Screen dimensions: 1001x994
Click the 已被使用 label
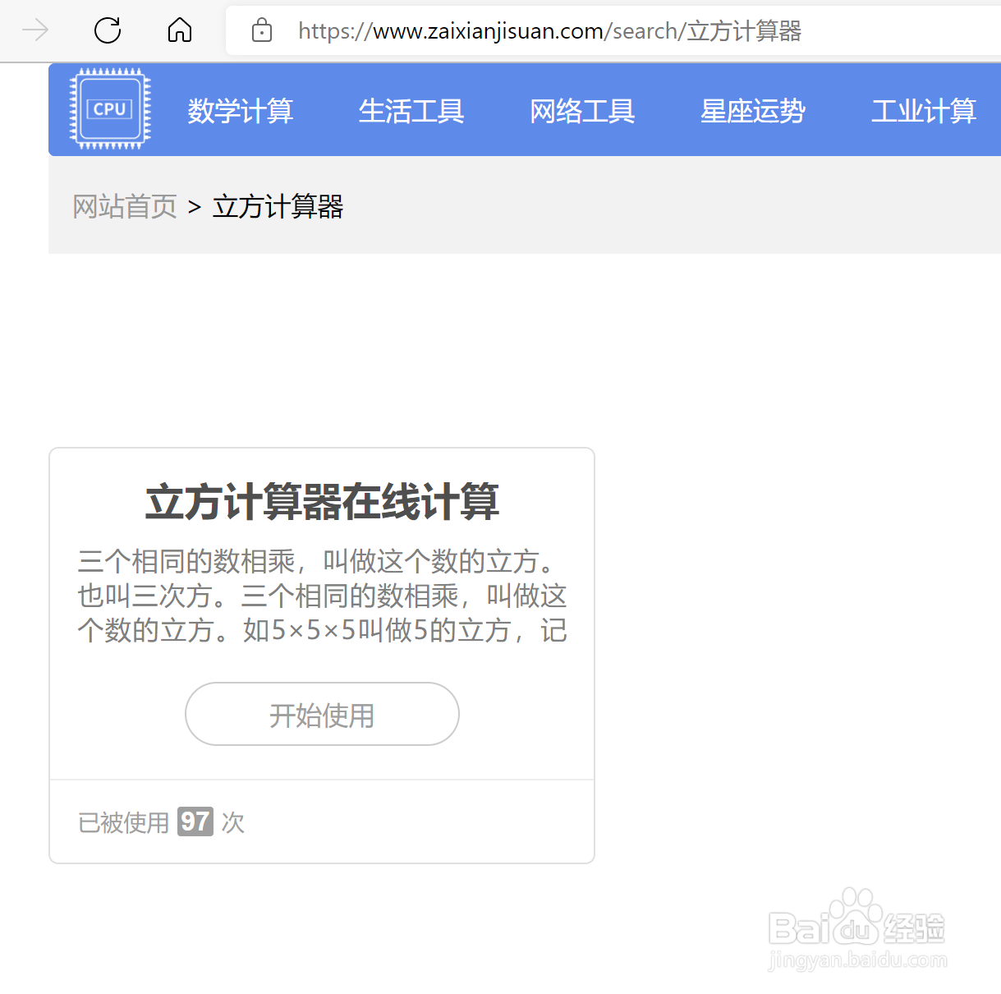tap(123, 822)
